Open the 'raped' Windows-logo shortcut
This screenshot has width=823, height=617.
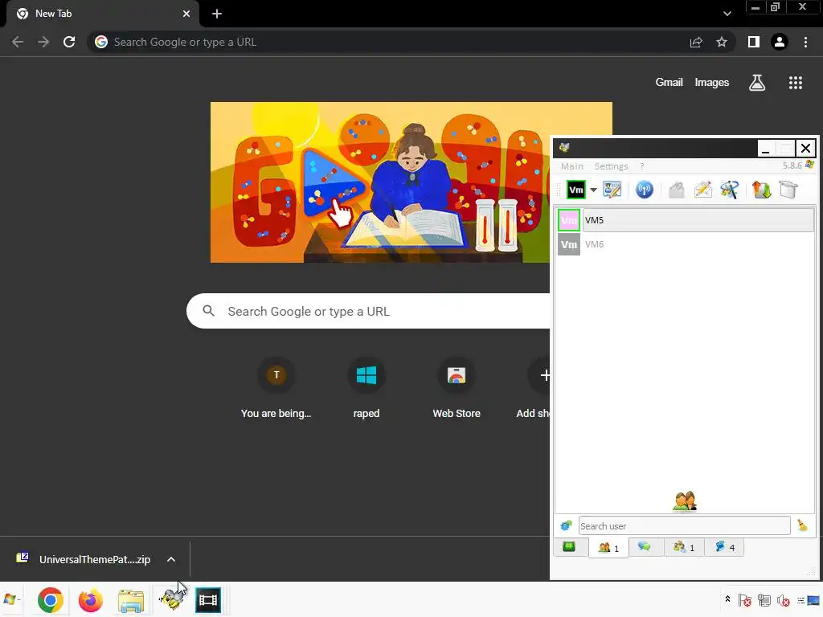pyautogui.click(x=366, y=389)
